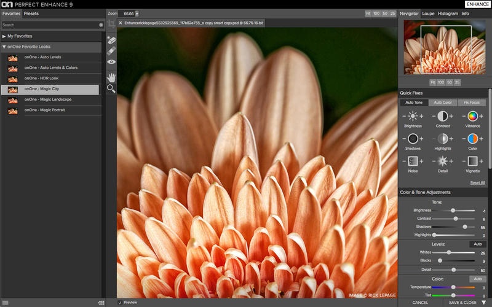
Task: Increase Brightness with its plus icon
Action: (x=421, y=116)
